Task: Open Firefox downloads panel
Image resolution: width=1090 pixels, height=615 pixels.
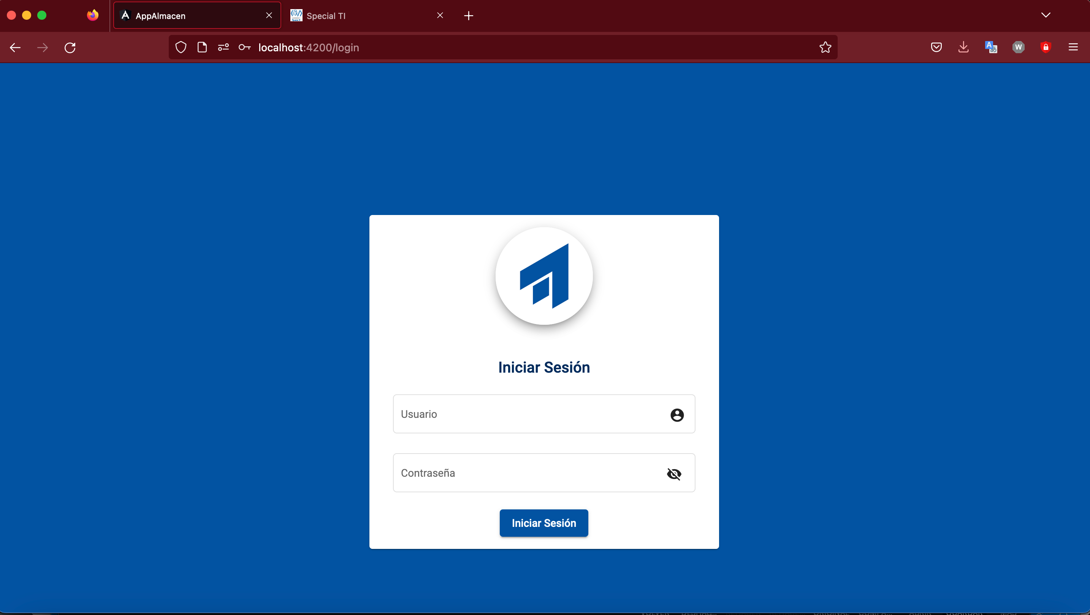Action: (x=963, y=47)
